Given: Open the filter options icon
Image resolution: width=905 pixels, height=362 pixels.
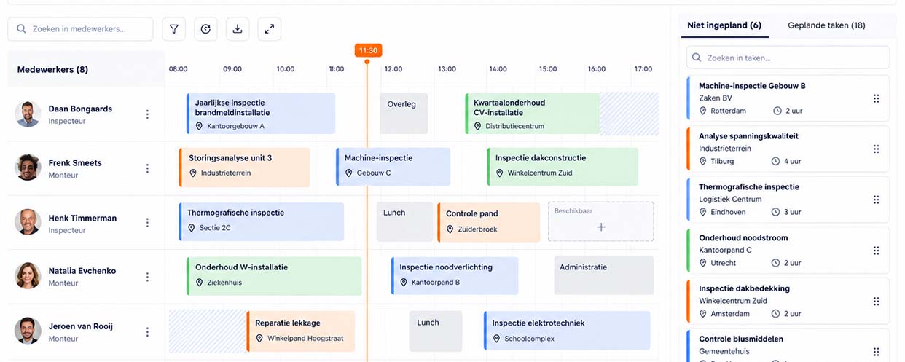Looking at the screenshot, I should tap(173, 29).
